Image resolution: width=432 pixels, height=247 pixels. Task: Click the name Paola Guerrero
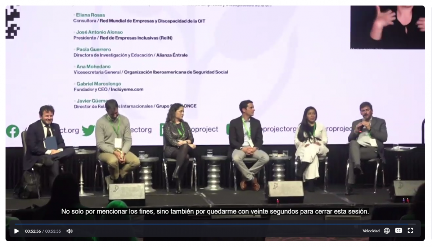coord(94,49)
